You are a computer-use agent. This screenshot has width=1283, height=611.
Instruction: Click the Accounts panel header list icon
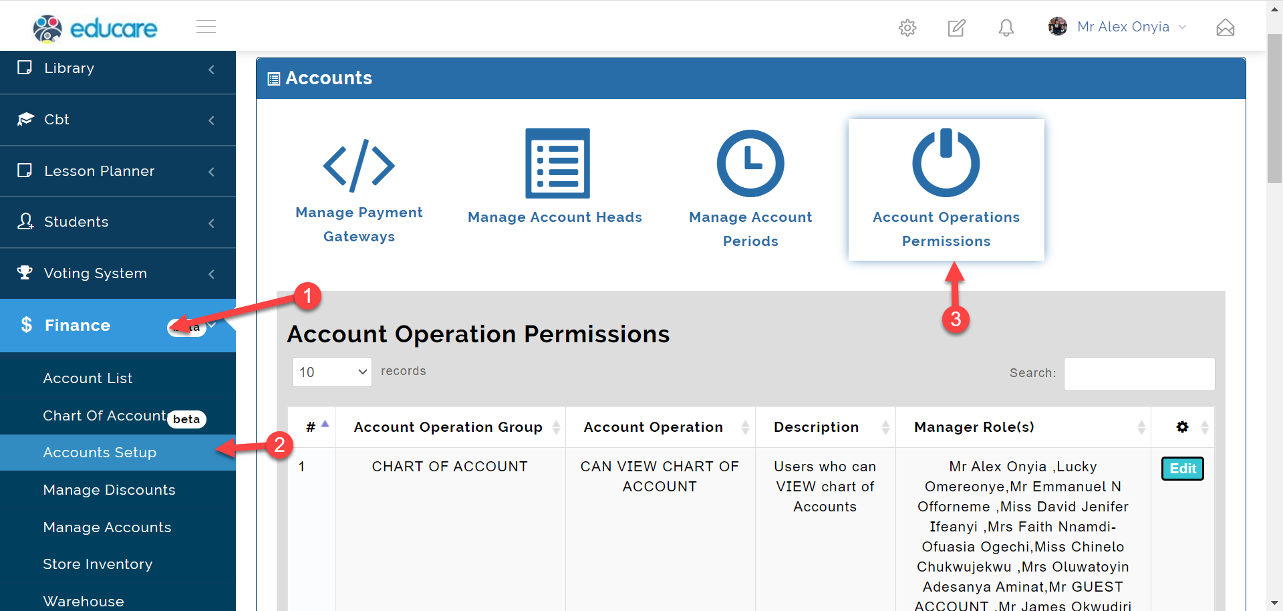coord(273,79)
